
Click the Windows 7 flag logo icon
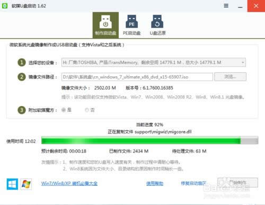click(x=26, y=184)
